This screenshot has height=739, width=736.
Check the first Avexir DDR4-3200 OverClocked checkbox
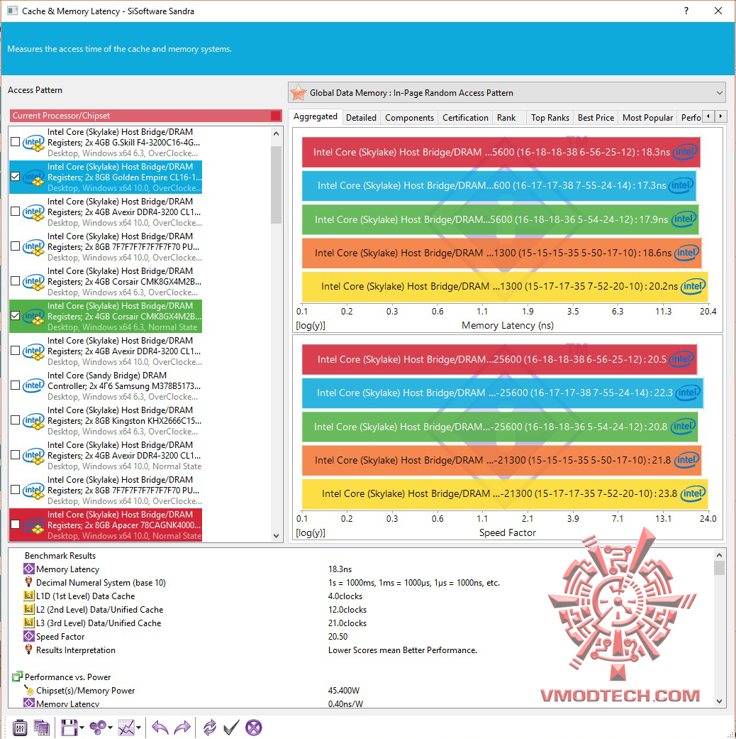click(15, 212)
